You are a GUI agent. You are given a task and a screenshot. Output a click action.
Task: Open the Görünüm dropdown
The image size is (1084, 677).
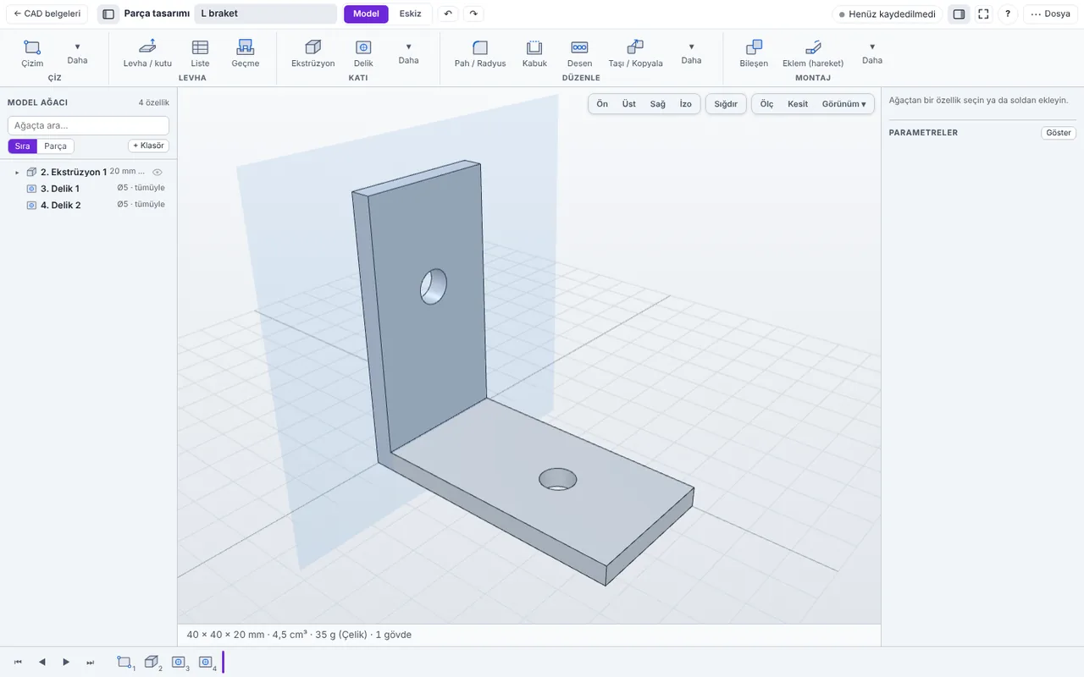(x=843, y=104)
